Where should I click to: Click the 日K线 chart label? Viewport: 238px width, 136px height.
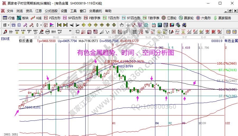coord(5,39)
